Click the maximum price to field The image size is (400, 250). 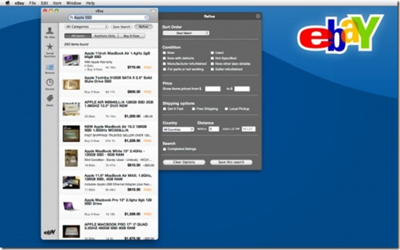[x=242, y=89]
